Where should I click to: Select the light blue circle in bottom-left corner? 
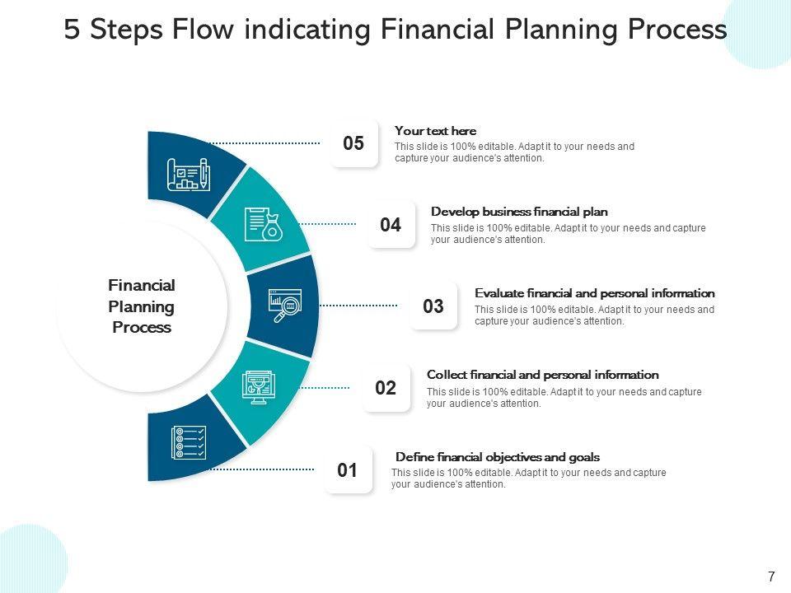tap(31, 560)
